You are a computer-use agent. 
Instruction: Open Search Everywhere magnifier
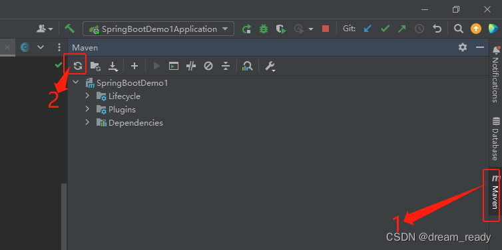tap(459, 29)
